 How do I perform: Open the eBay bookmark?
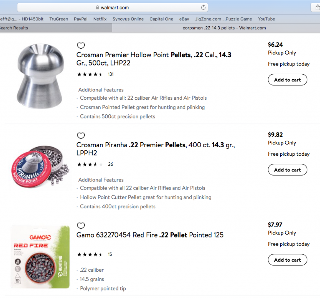184,19
